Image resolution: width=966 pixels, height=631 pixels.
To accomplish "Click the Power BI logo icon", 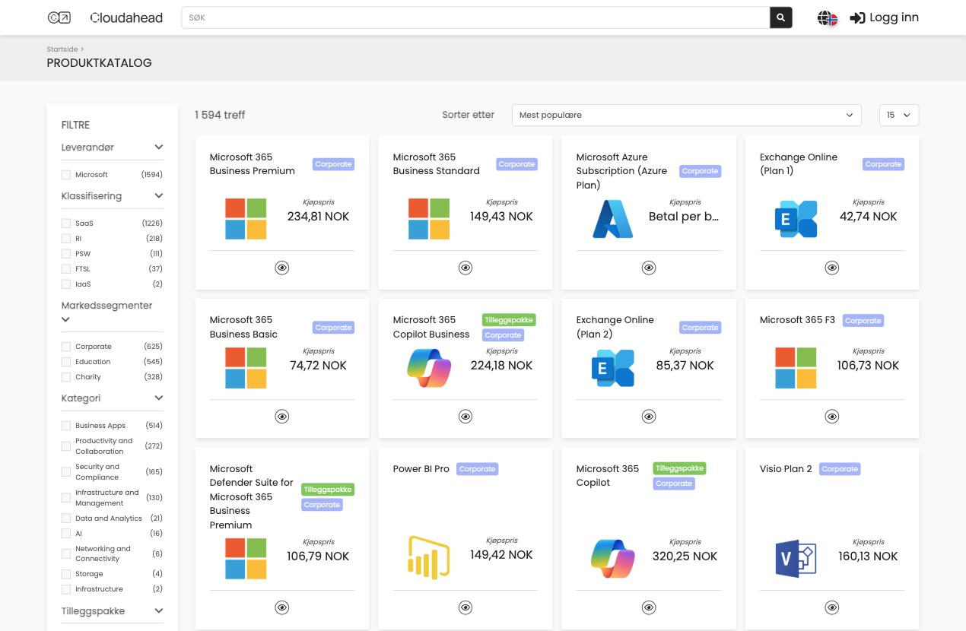I will coord(429,557).
